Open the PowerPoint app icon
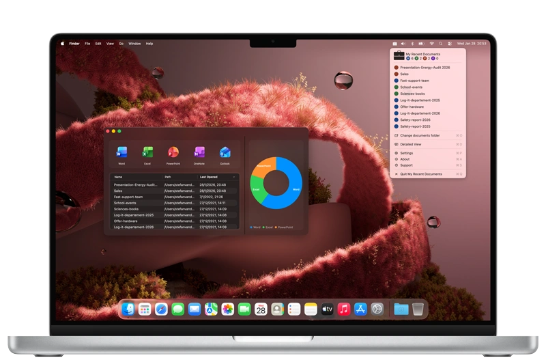 pyautogui.click(x=173, y=152)
